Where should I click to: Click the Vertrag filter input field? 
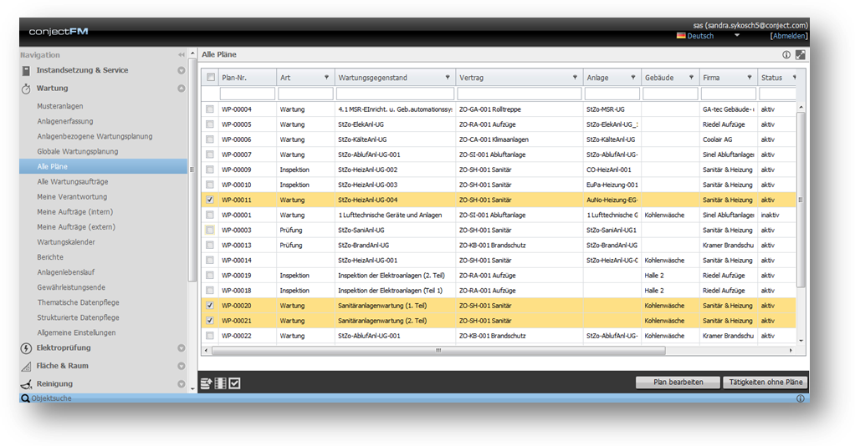(x=519, y=94)
